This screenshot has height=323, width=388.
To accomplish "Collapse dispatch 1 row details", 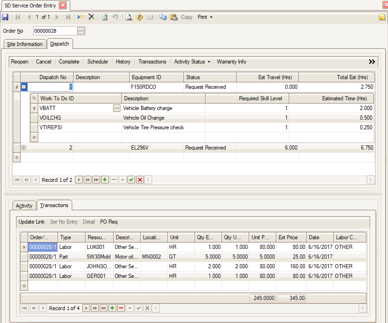I will tap(23, 87).
